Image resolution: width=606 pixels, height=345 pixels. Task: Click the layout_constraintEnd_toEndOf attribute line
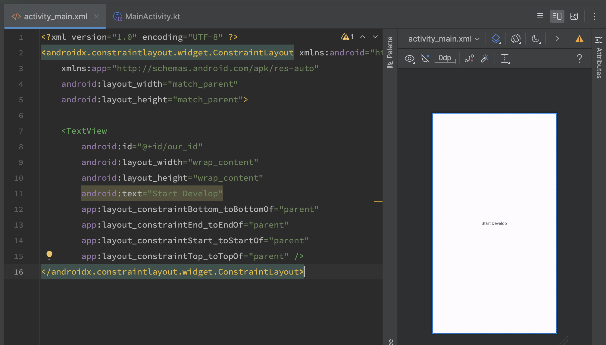click(185, 225)
